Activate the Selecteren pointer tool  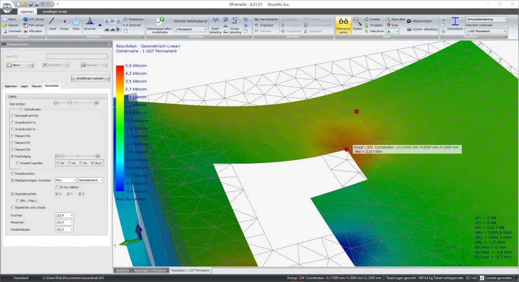[374, 31]
